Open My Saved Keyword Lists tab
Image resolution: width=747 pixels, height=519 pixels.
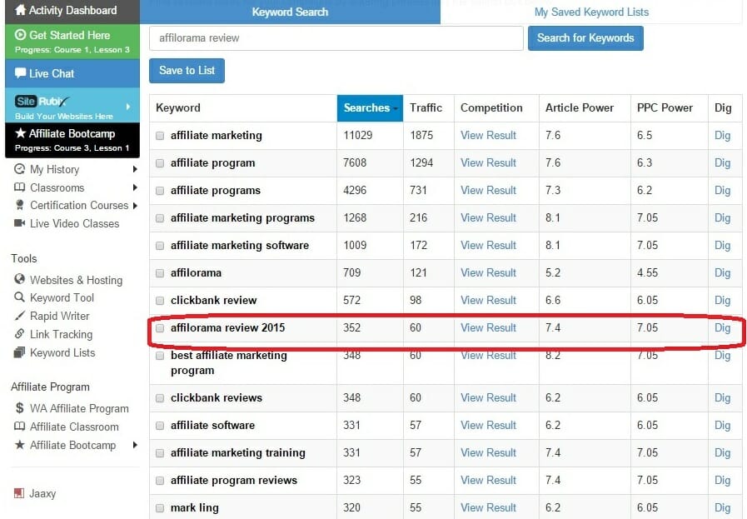[x=591, y=12]
